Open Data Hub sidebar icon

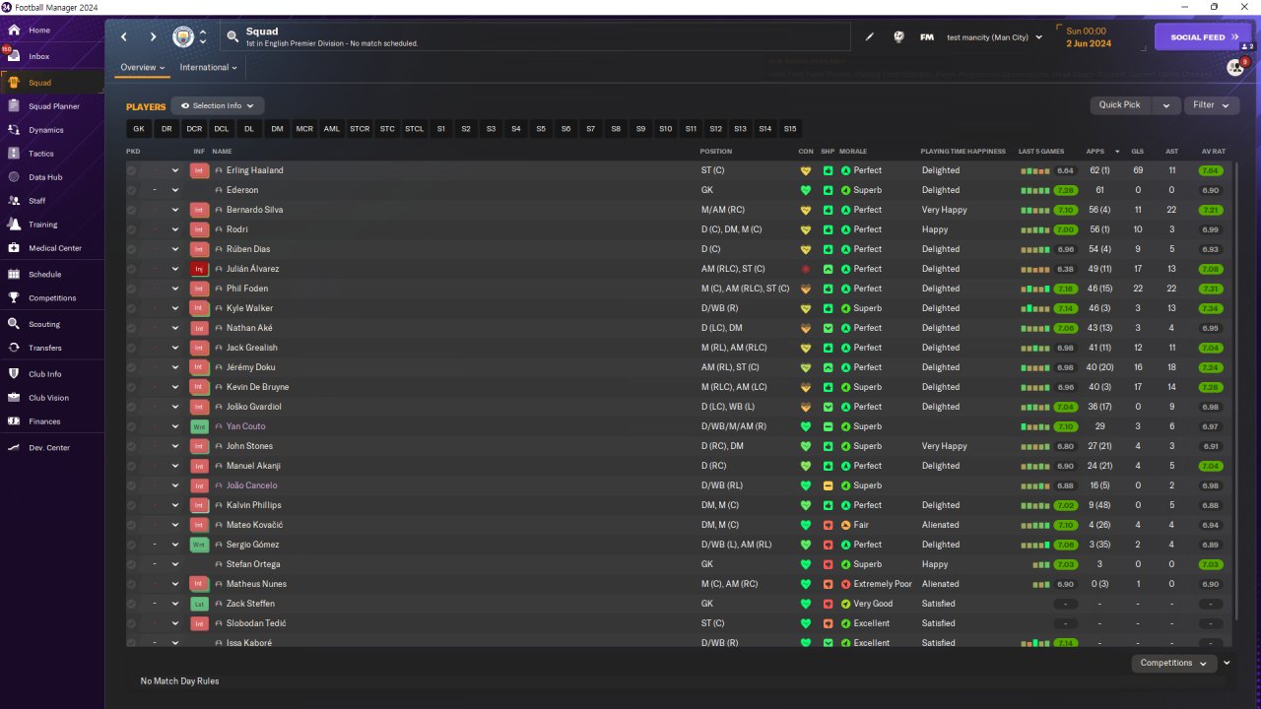pyautogui.click(x=14, y=177)
